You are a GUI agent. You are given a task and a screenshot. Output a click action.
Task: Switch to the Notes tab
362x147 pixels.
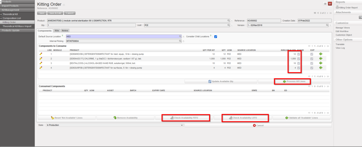tap(65, 31)
